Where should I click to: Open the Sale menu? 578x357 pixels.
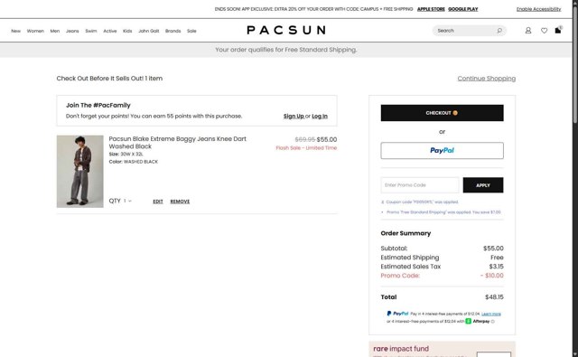[x=191, y=31]
